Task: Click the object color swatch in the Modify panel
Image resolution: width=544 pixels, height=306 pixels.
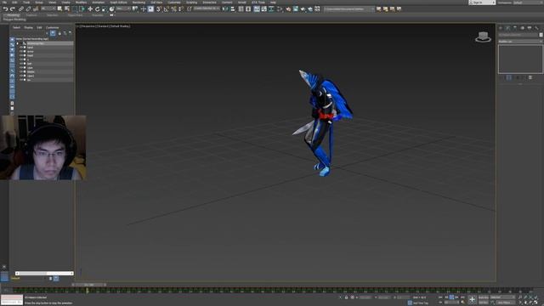Action: (x=541, y=35)
